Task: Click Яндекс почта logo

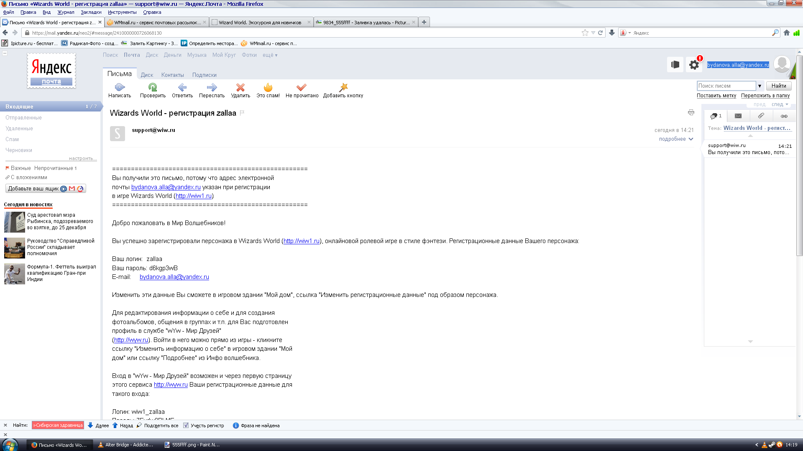Action: 51,71
